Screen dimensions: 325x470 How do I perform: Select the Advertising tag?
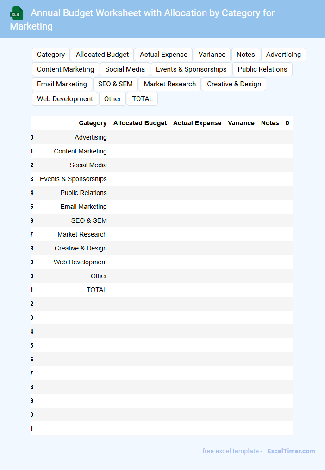[x=283, y=55]
